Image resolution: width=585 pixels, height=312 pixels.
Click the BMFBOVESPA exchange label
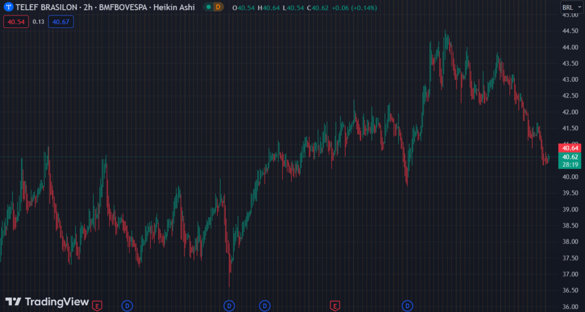click(x=122, y=7)
